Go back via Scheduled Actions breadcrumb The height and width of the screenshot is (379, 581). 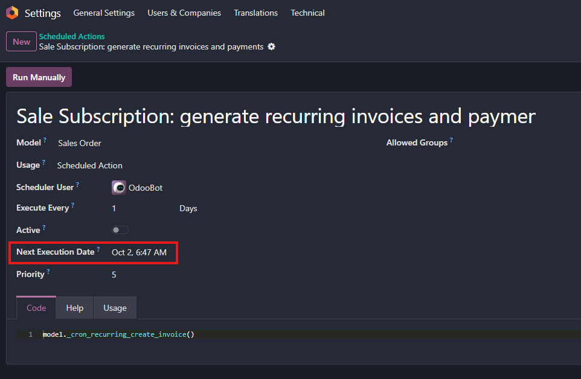coord(72,37)
